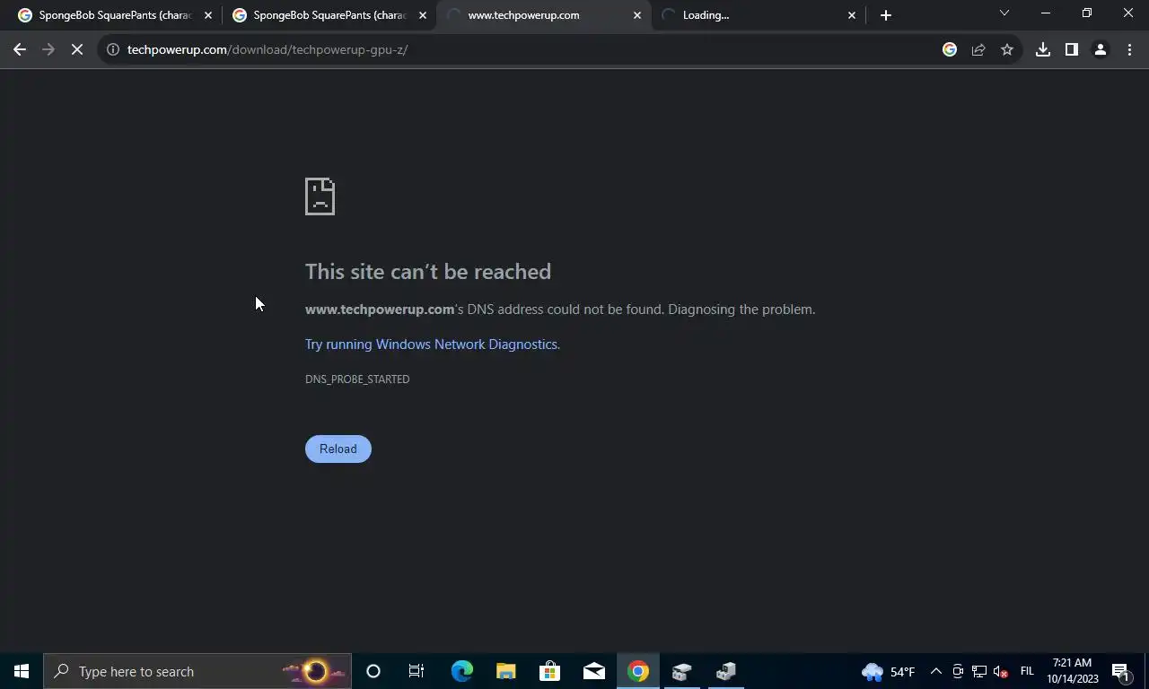Open network status tray icon
This screenshot has height=689, width=1149.
click(979, 671)
